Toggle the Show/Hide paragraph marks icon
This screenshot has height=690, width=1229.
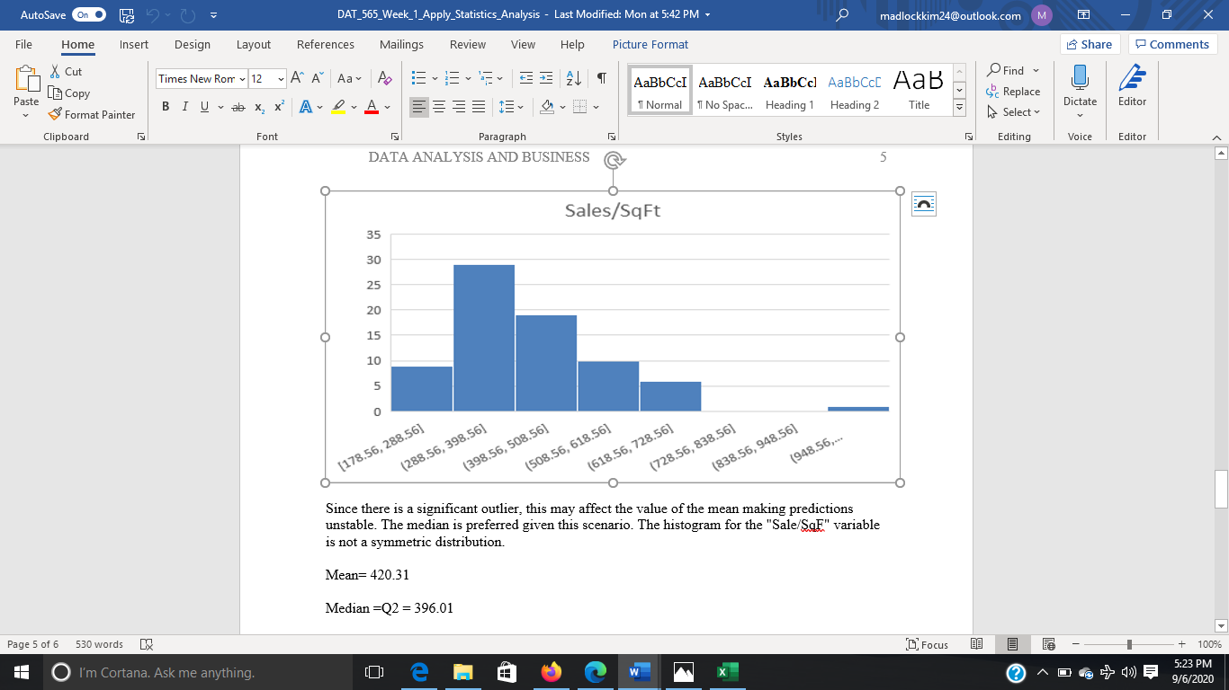point(601,79)
